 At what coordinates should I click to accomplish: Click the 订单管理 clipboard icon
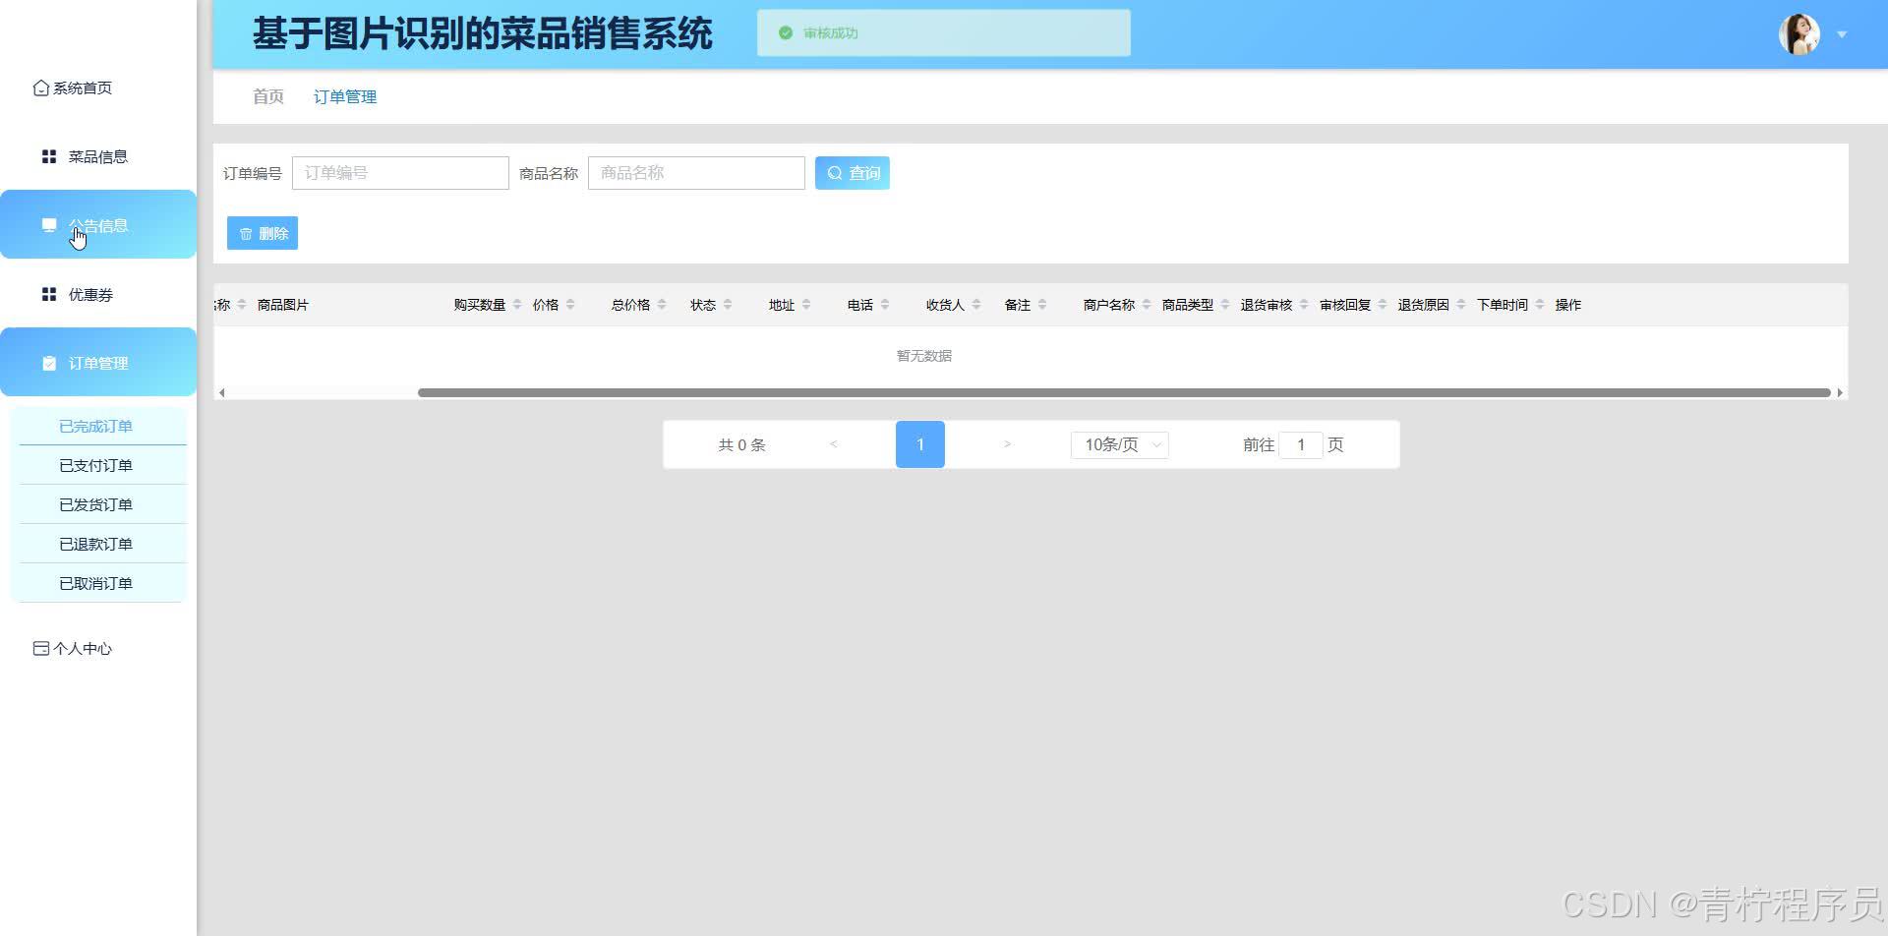(x=48, y=362)
